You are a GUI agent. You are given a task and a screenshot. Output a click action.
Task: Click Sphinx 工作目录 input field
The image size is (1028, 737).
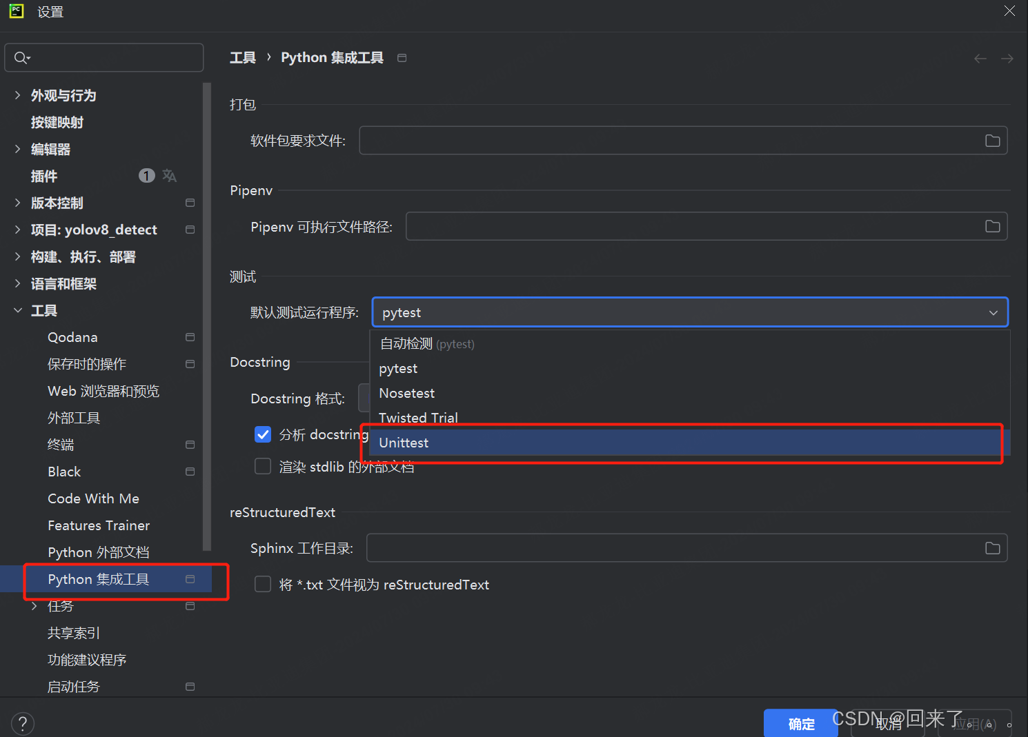coord(687,548)
